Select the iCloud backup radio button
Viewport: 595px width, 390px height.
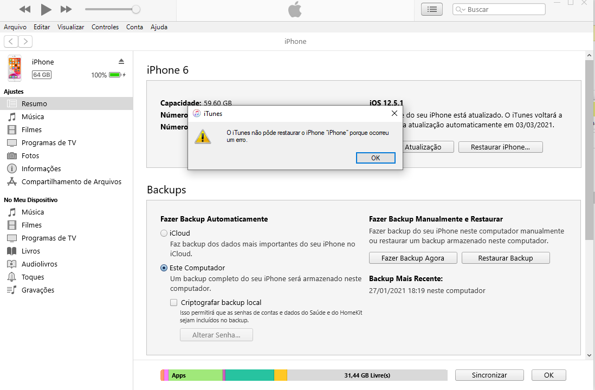pyautogui.click(x=164, y=233)
